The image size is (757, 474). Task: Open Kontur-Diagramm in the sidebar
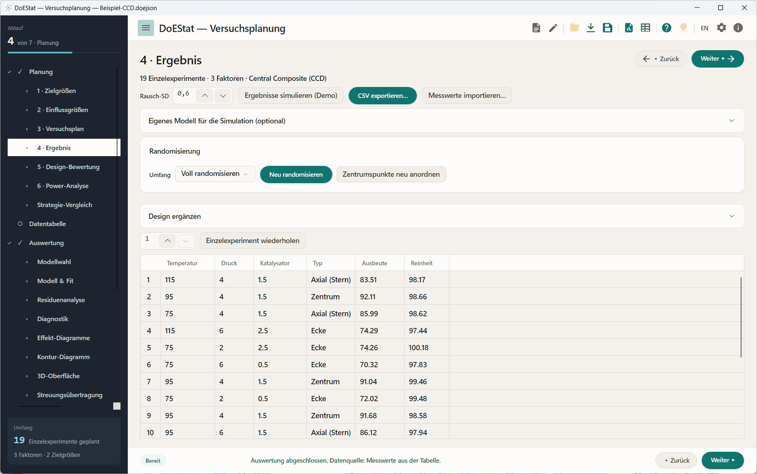(63, 357)
